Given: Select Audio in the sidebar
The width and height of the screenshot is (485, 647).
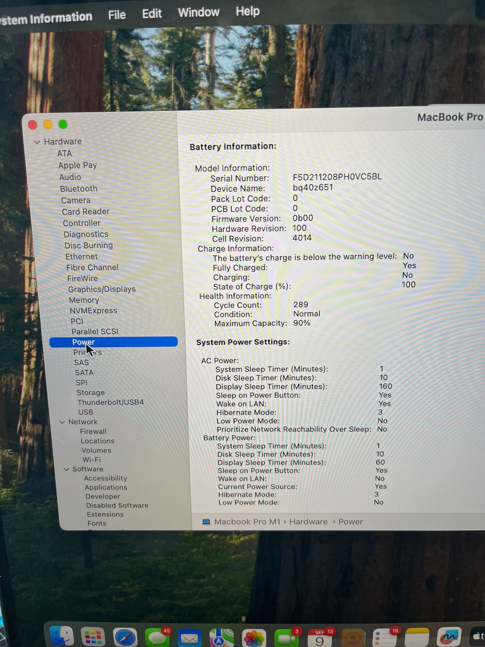Looking at the screenshot, I should 70,177.
